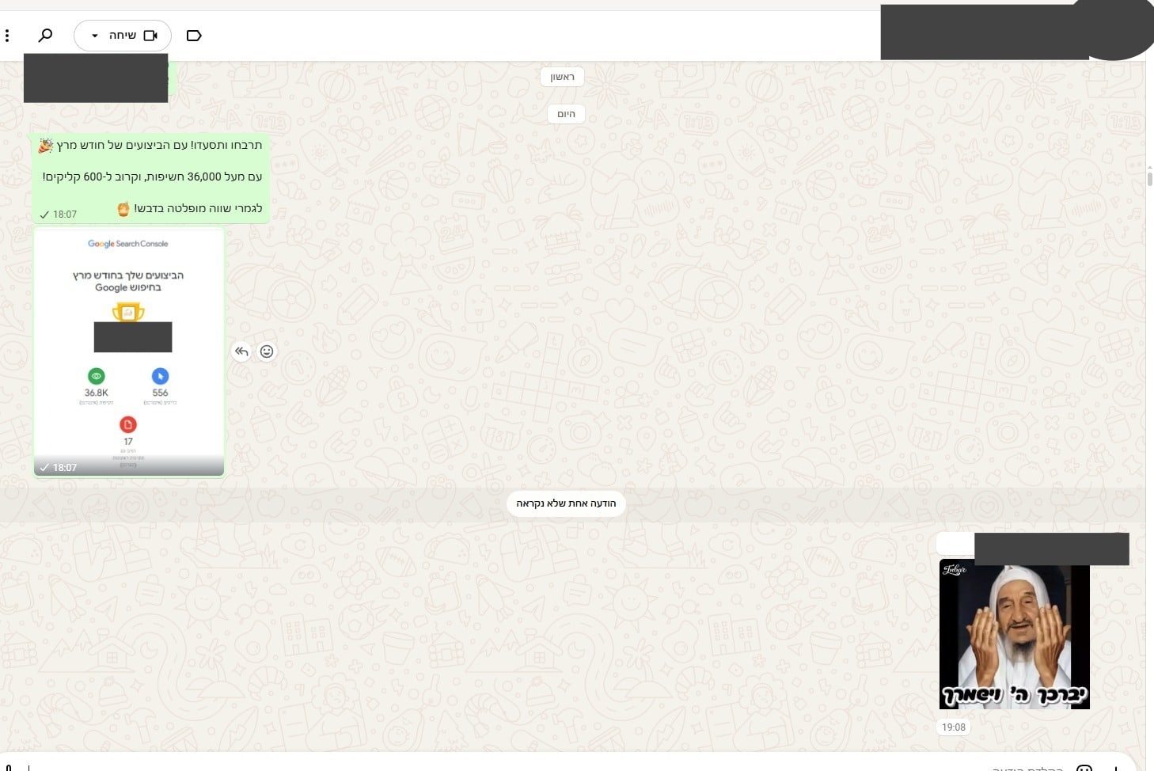Click the היום date chip
This screenshot has height=771, width=1154.
[566, 114]
